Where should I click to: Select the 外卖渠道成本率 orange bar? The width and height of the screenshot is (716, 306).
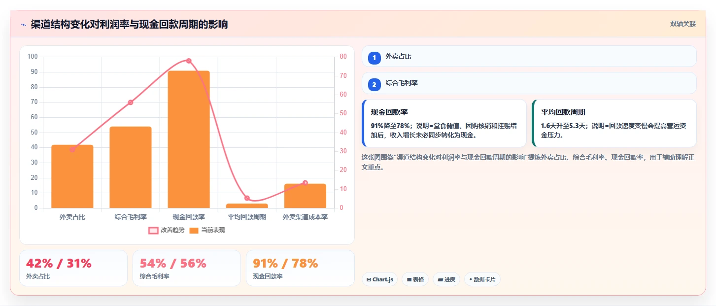(305, 196)
